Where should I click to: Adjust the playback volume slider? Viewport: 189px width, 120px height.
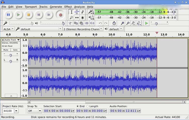63,23
